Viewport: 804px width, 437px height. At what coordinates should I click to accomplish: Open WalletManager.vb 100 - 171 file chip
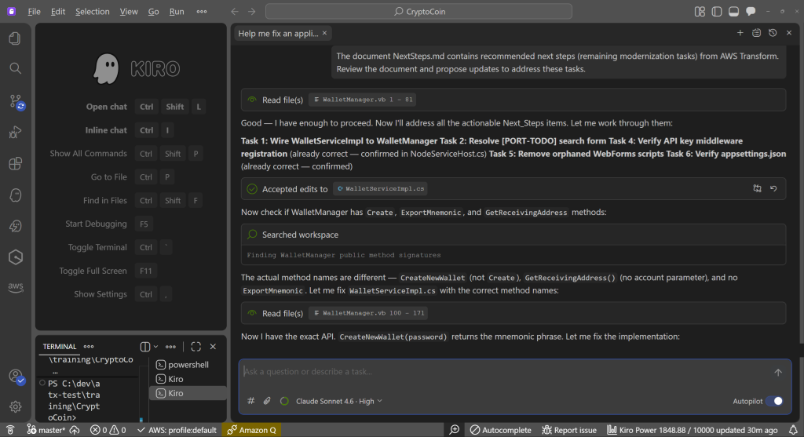368,313
